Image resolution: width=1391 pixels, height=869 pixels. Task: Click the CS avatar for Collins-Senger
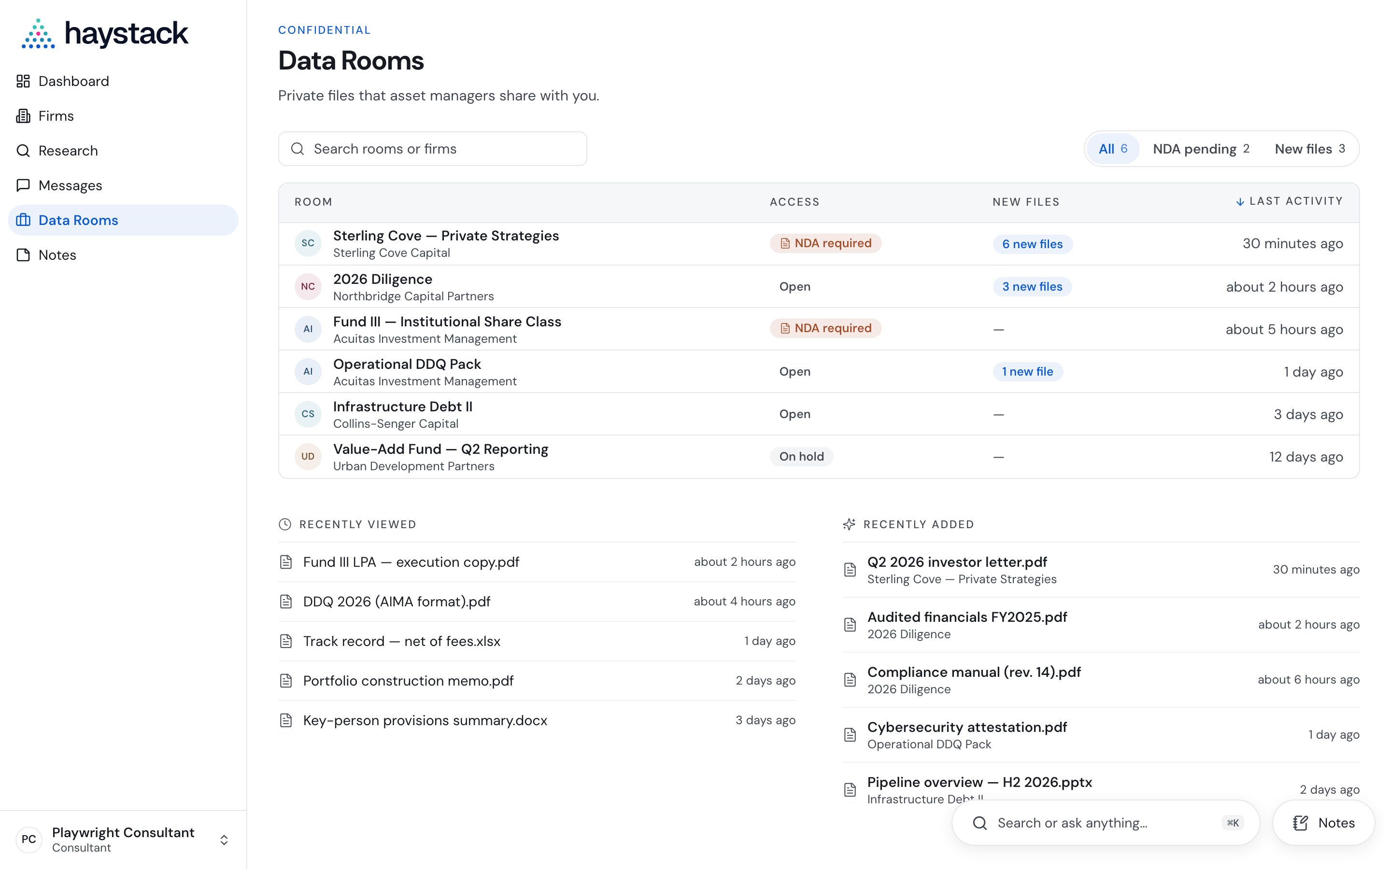point(308,414)
